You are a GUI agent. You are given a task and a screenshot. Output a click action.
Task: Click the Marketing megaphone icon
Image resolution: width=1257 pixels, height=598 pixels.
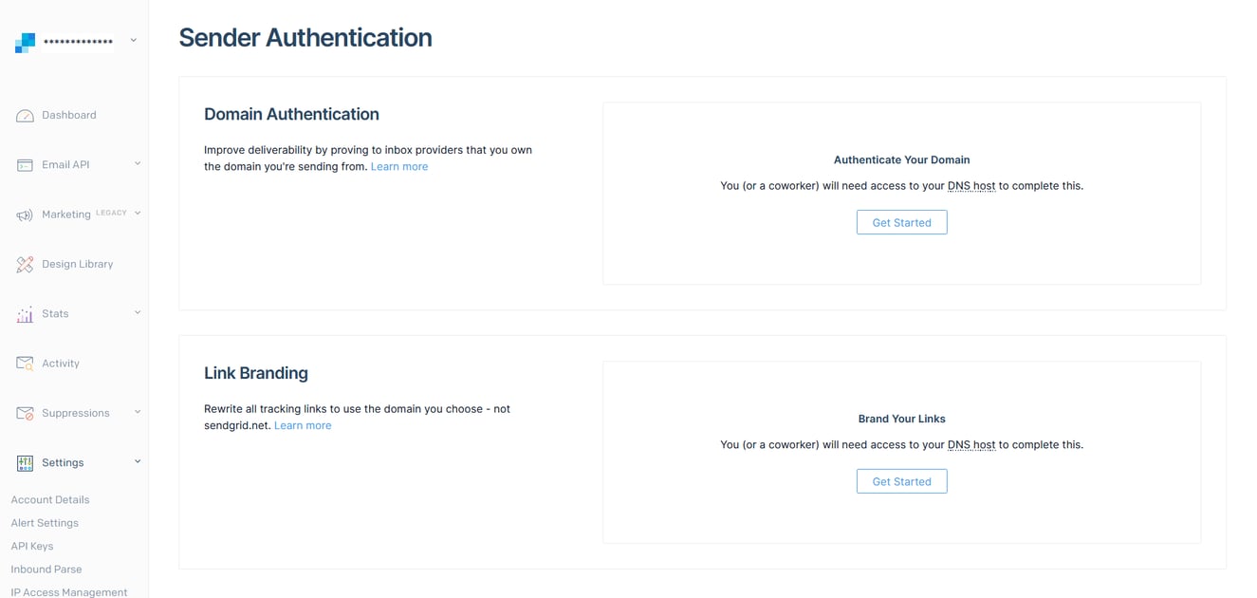(24, 214)
